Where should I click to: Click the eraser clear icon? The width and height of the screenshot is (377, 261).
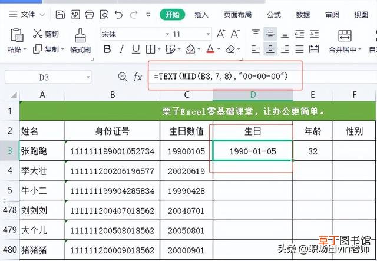click(x=230, y=49)
